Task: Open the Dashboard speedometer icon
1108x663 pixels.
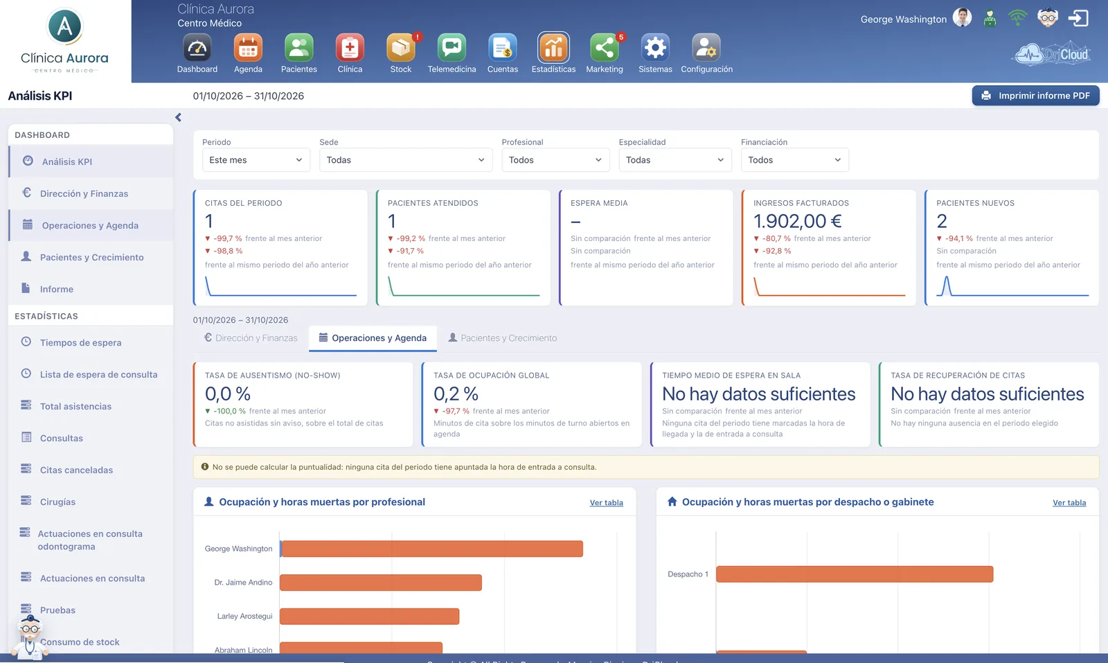Action: tap(197, 48)
